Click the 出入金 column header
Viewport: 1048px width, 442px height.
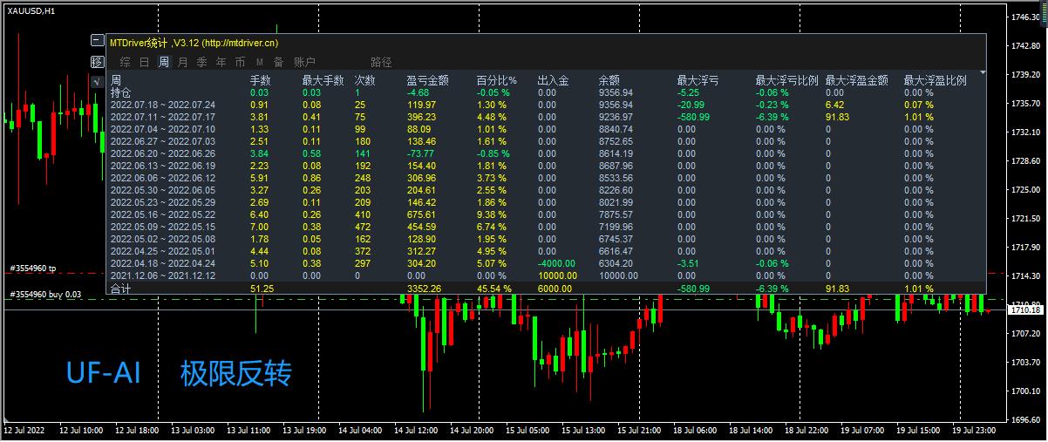pyautogui.click(x=554, y=80)
